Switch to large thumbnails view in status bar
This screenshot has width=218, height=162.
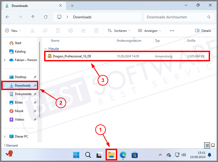tap(213, 145)
